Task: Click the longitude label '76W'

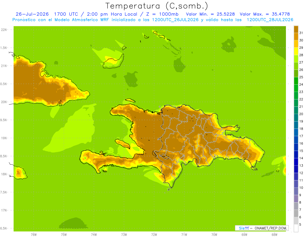Action: pyautogui.click(x=34, y=235)
